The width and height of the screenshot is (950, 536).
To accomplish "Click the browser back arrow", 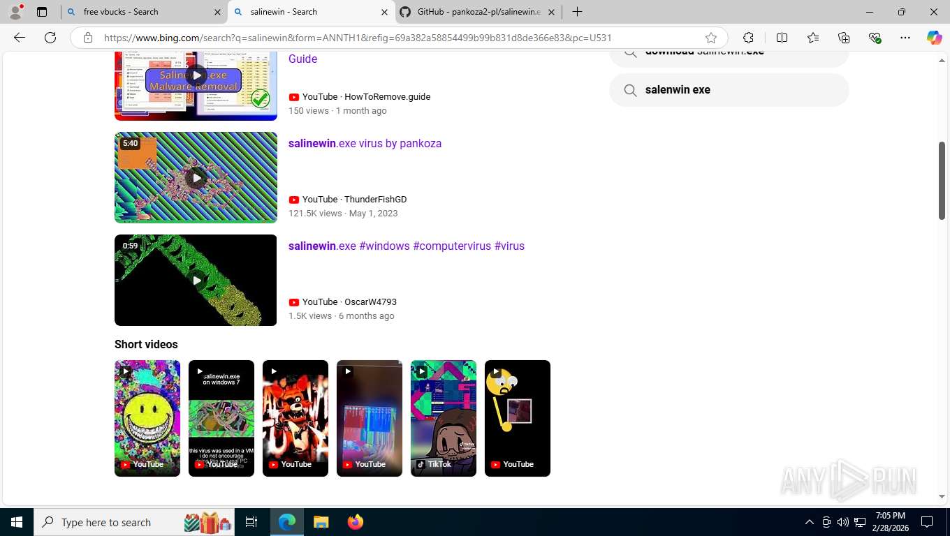I will click(20, 38).
